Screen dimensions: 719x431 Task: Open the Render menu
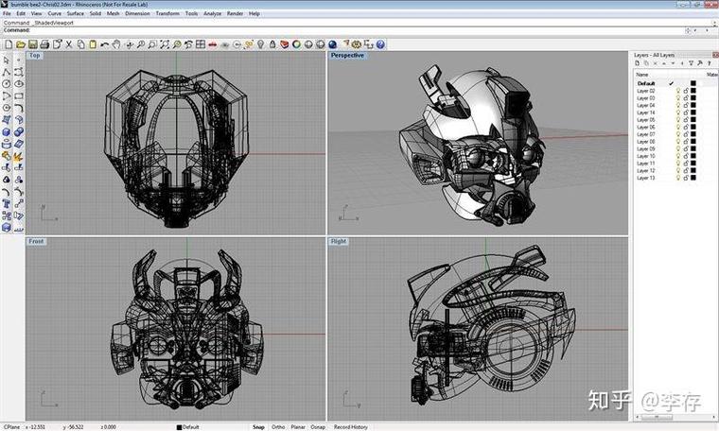point(235,14)
